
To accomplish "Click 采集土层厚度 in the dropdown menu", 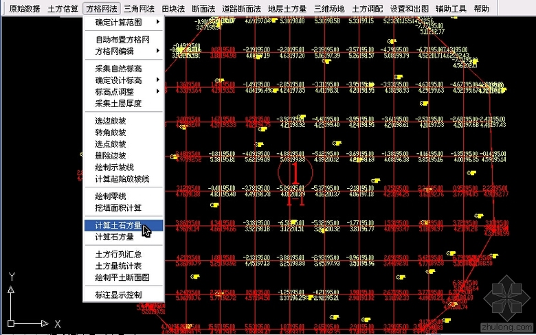I will pos(118,103).
